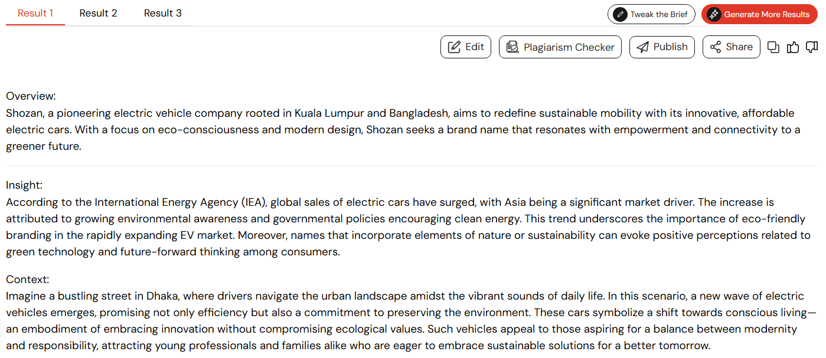Click the Context heading
The height and width of the screenshot is (358, 826).
tap(28, 280)
